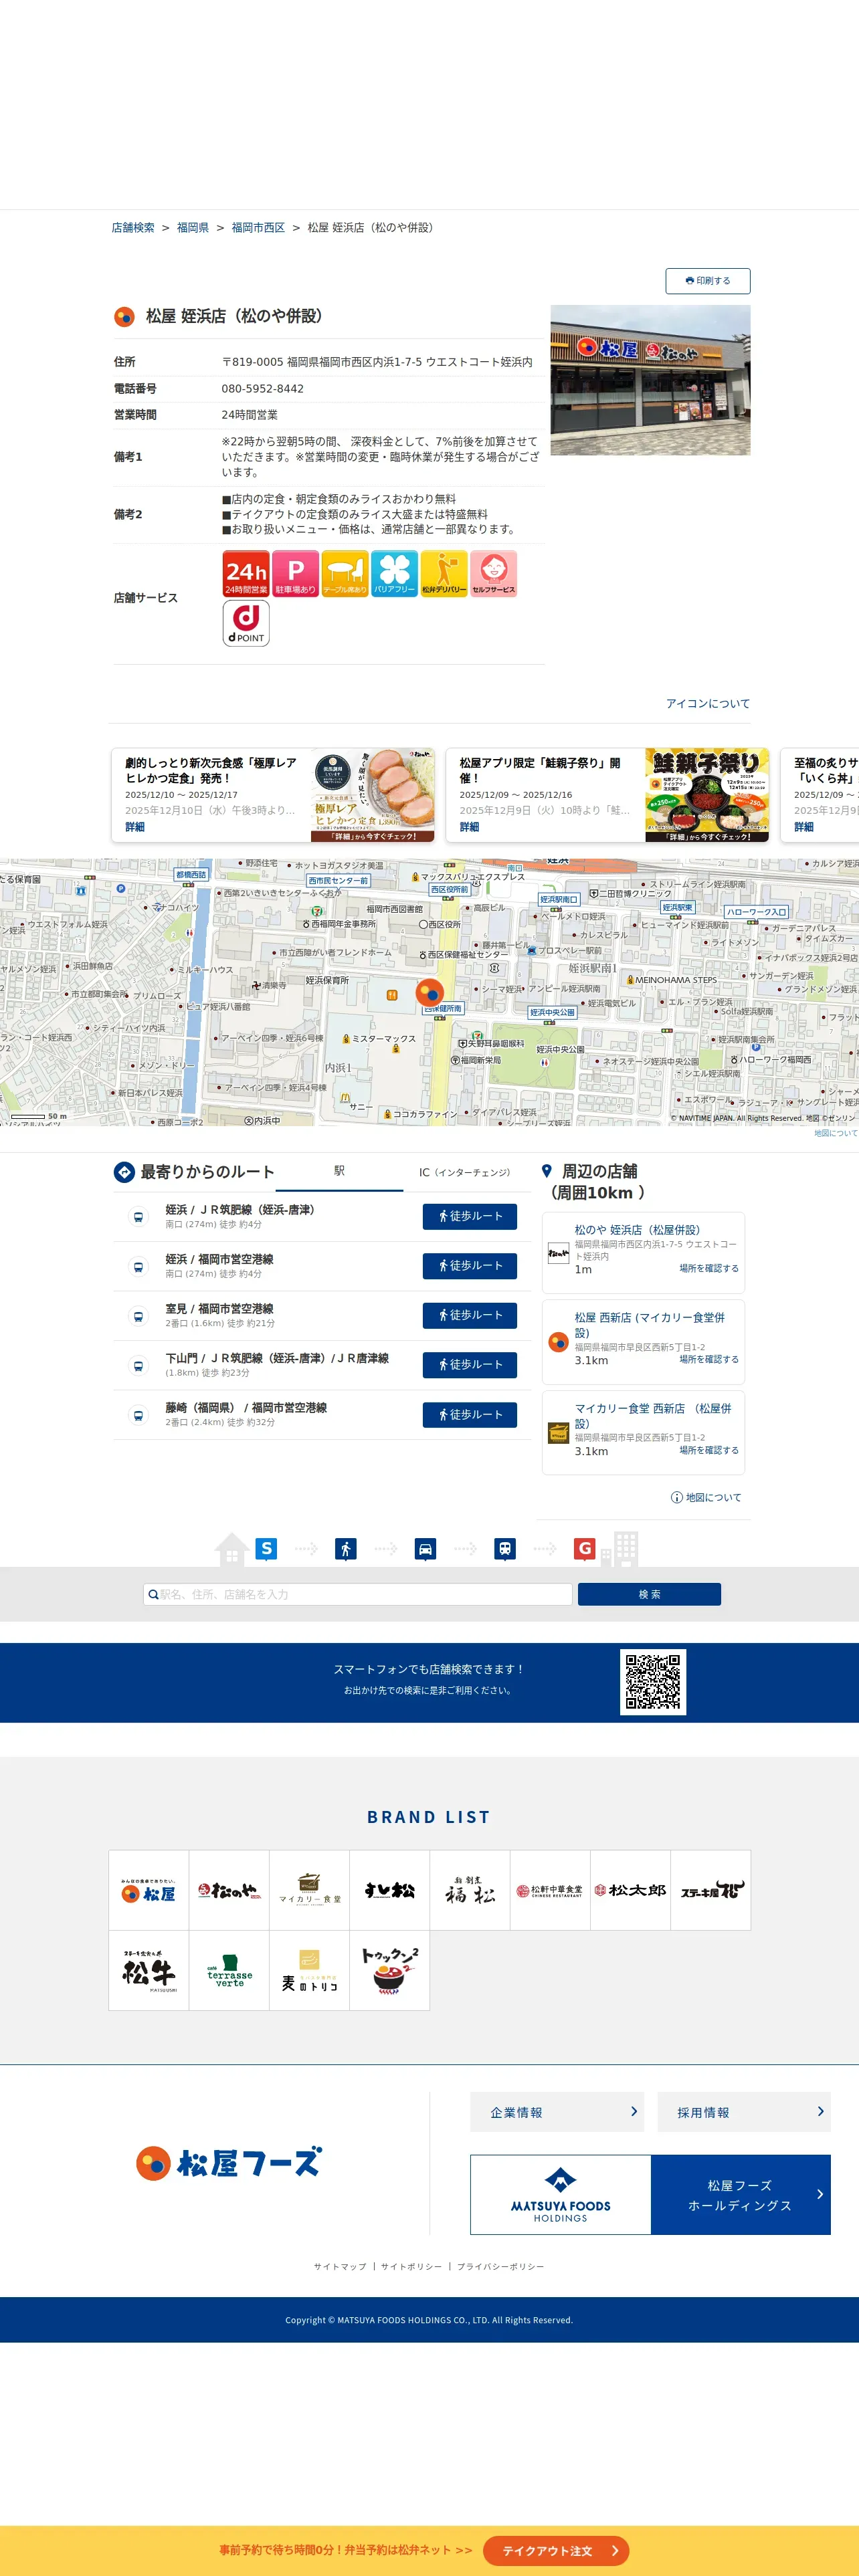Click the テーブル席あり service icon
Image resolution: width=859 pixels, height=2576 pixels.
point(345,574)
